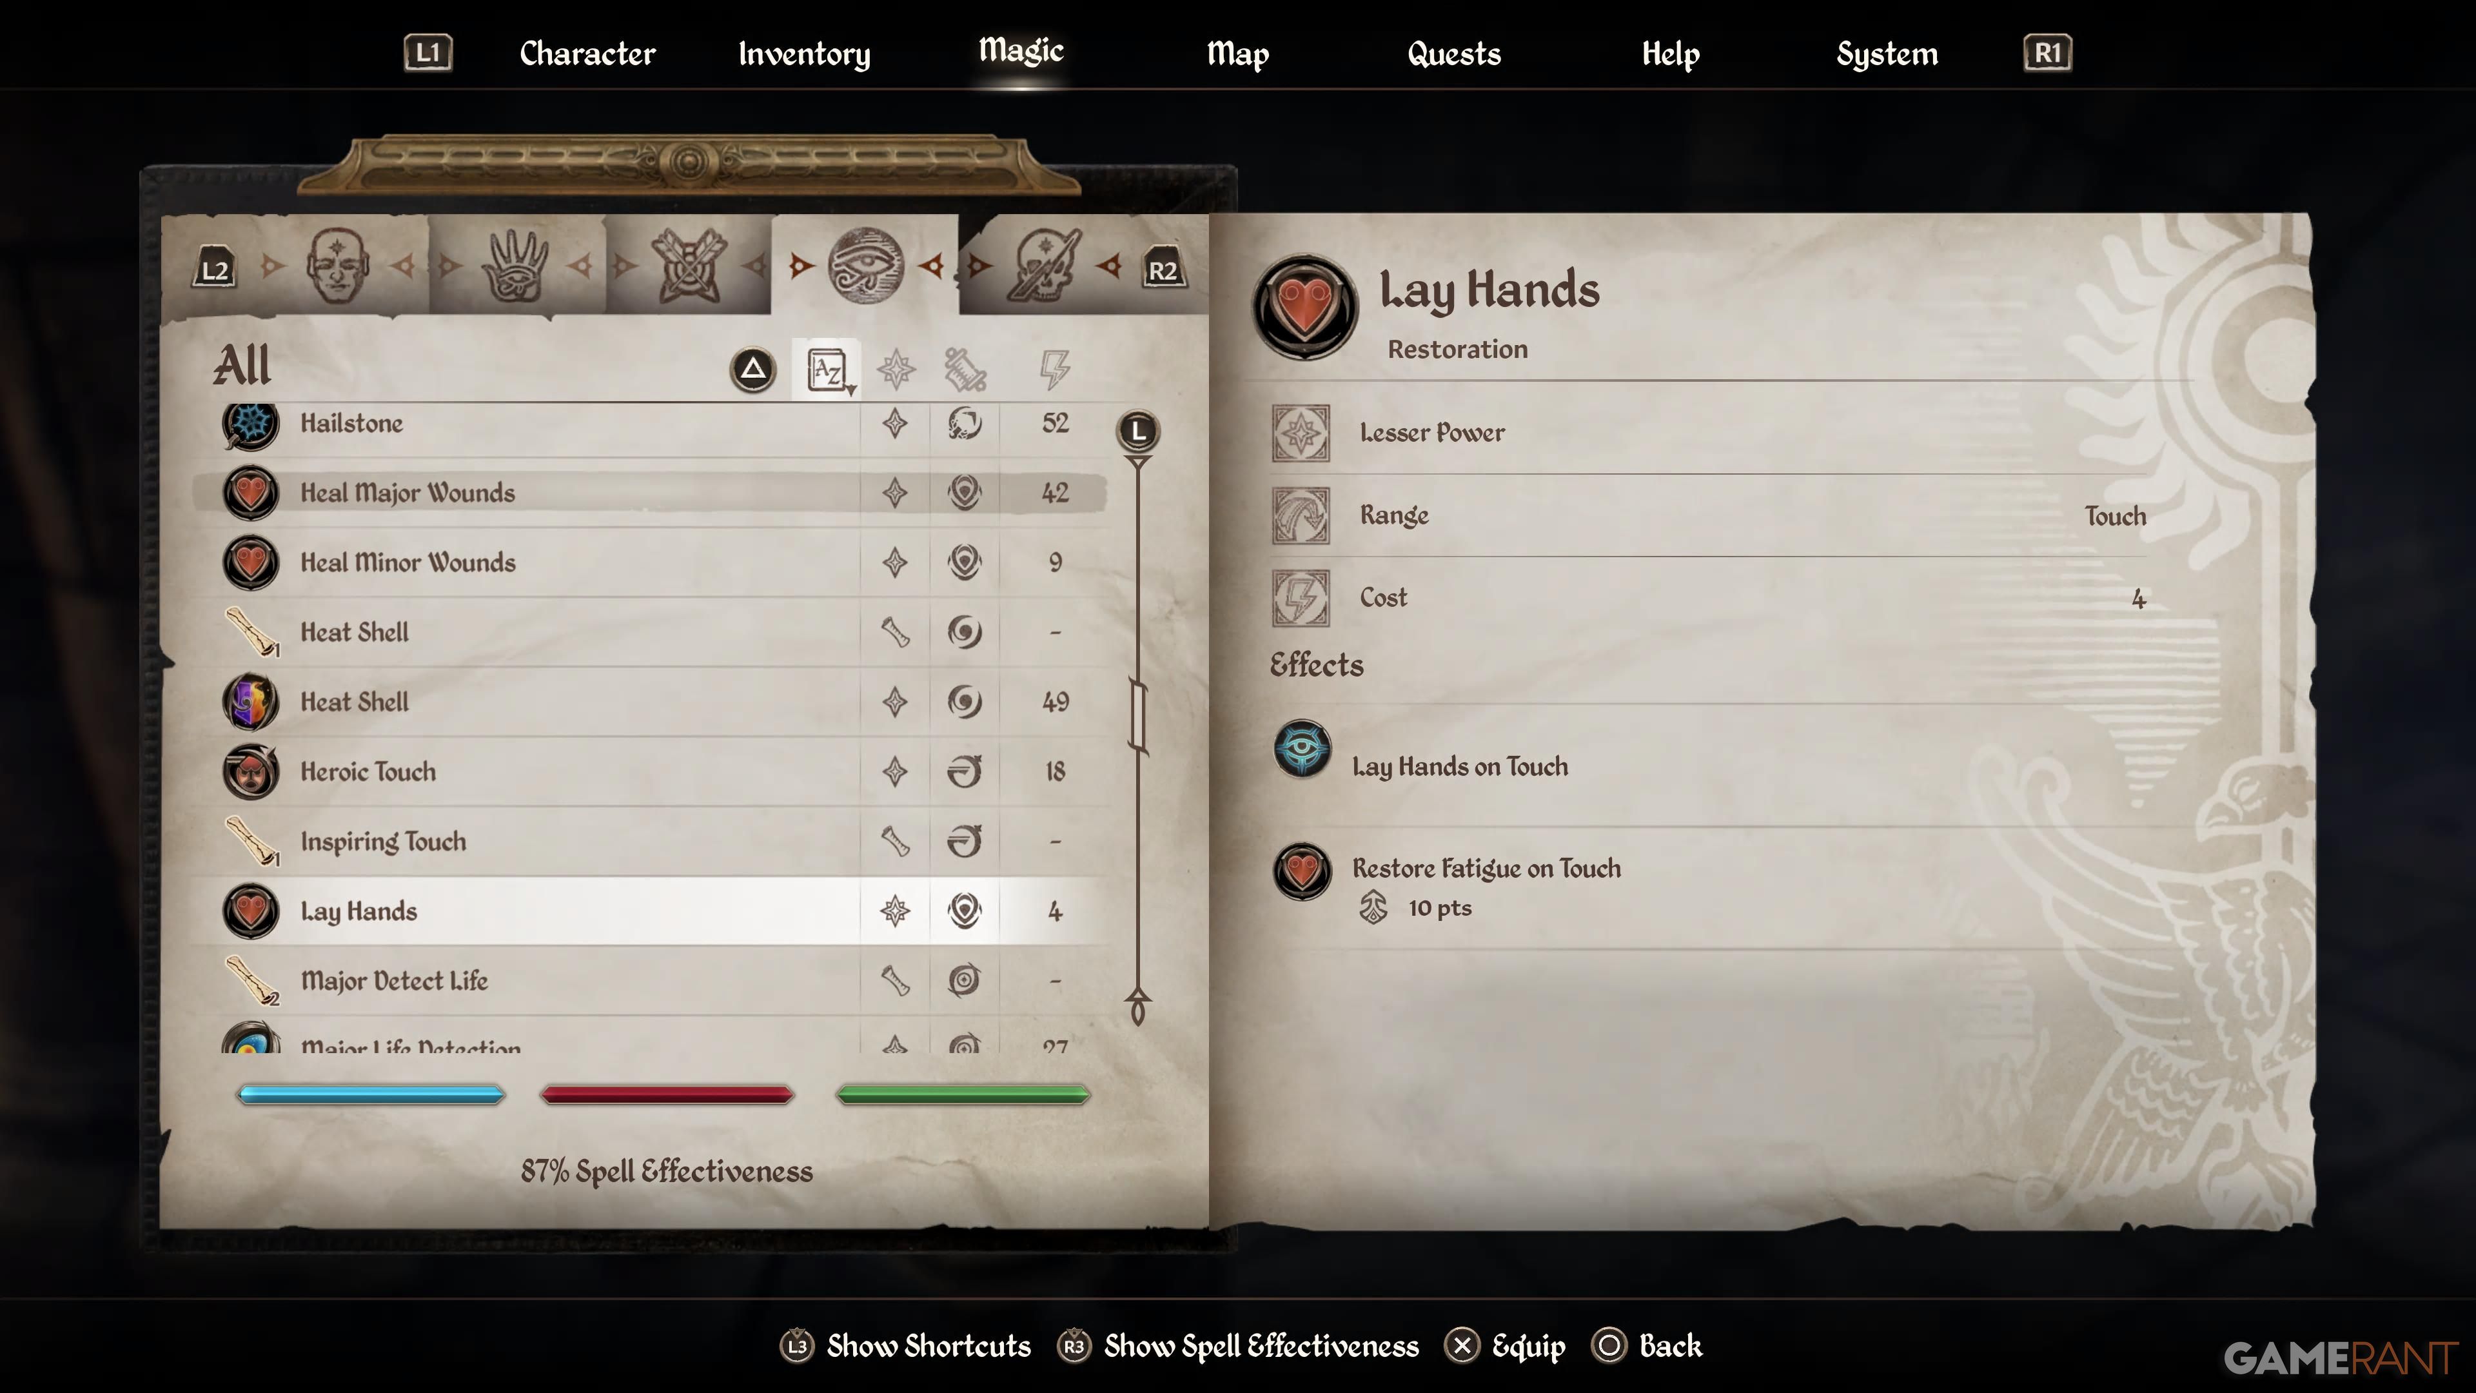The image size is (2476, 1393).
Task: Open the Quests tab
Action: [x=1454, y=54]
